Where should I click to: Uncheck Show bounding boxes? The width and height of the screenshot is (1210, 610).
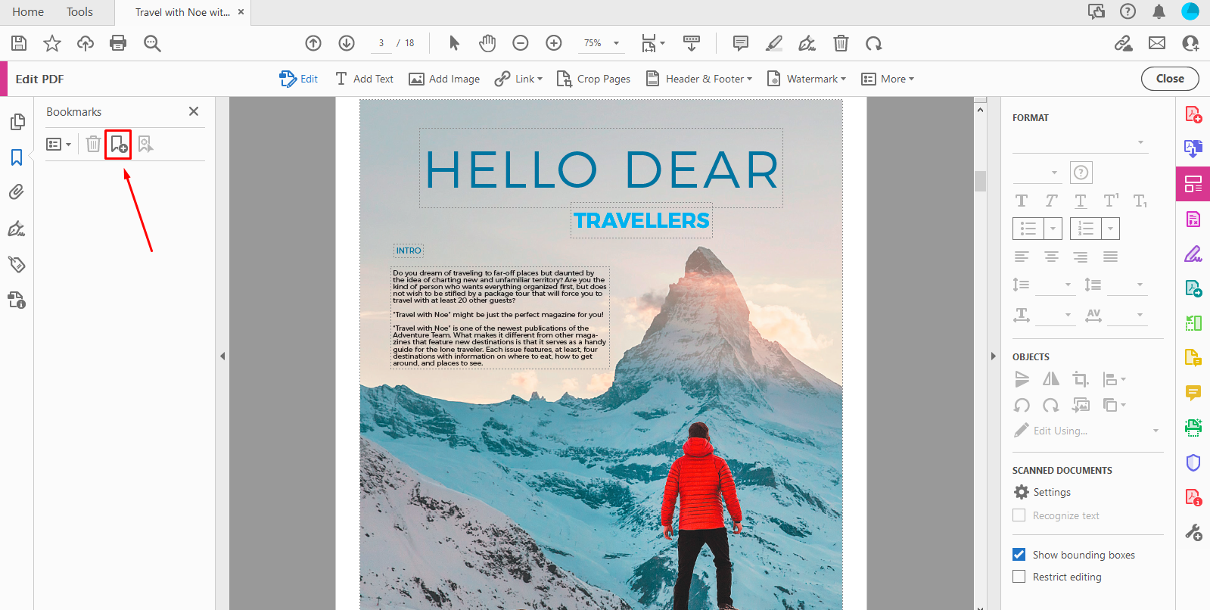coord(1019,555)
